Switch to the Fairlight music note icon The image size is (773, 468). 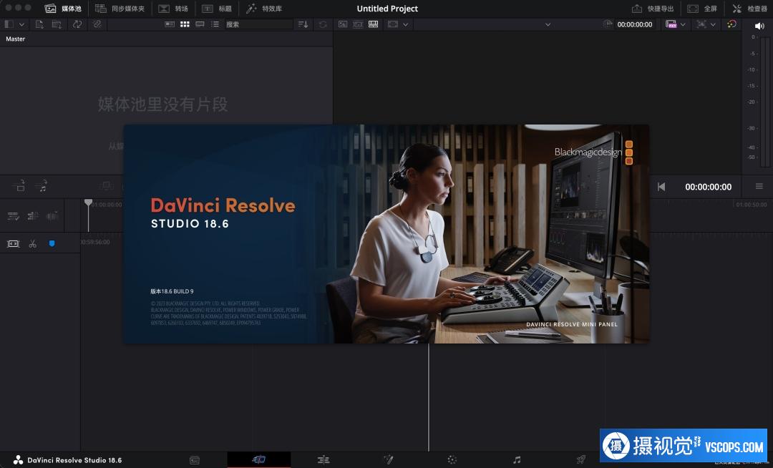[517, 460]
